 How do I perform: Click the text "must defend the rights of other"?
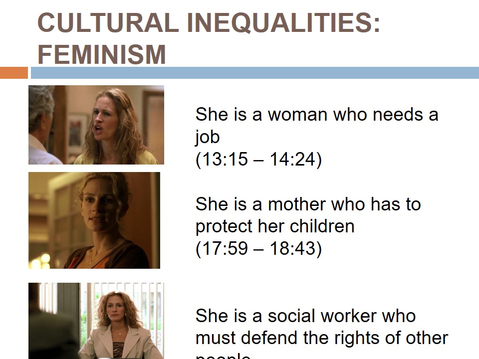(x=321, y=338)
